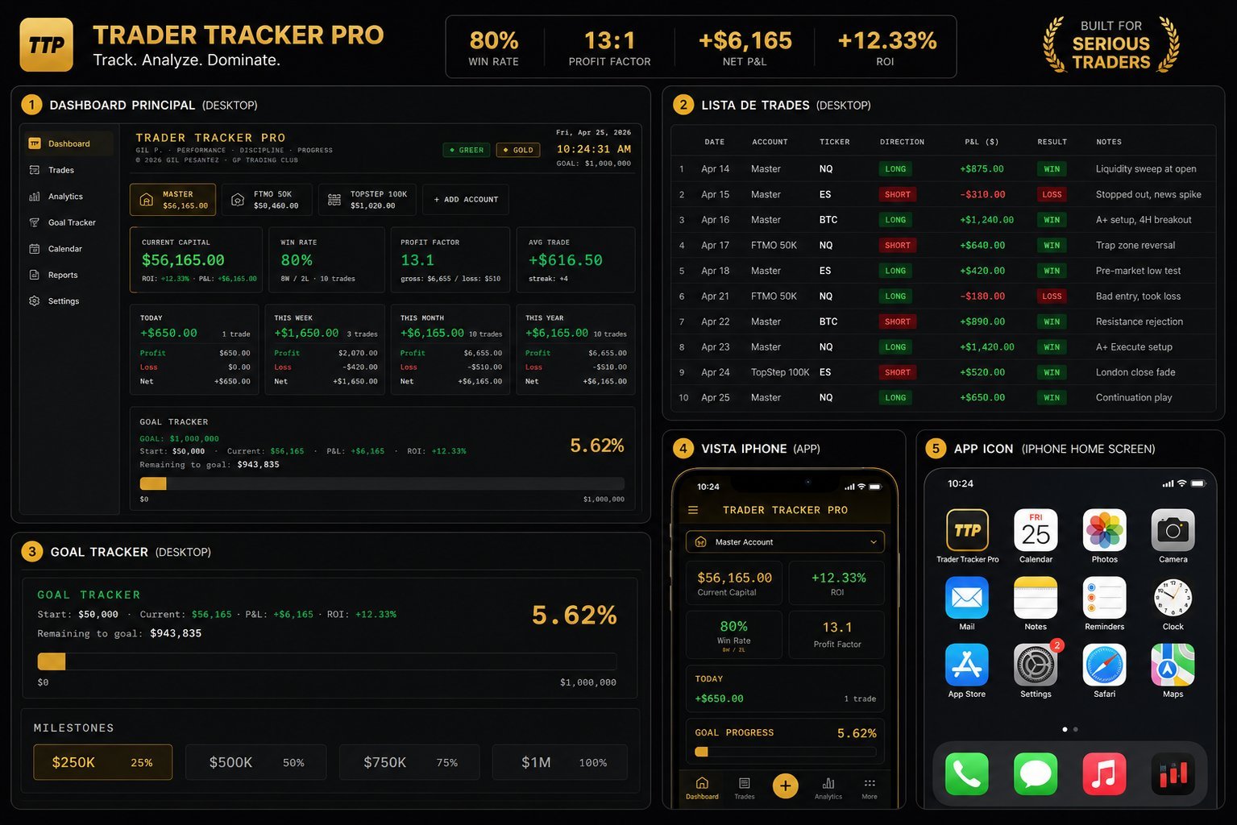
Task: Open the Reminders app icon
Action: pos(1104,598)
